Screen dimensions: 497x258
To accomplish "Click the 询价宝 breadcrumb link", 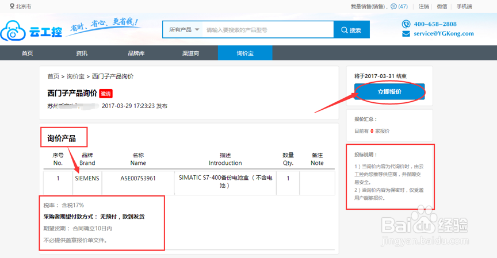I will coord(75,76).
